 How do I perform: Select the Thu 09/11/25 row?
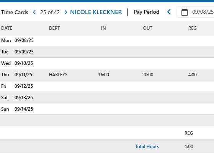point(107,74)
